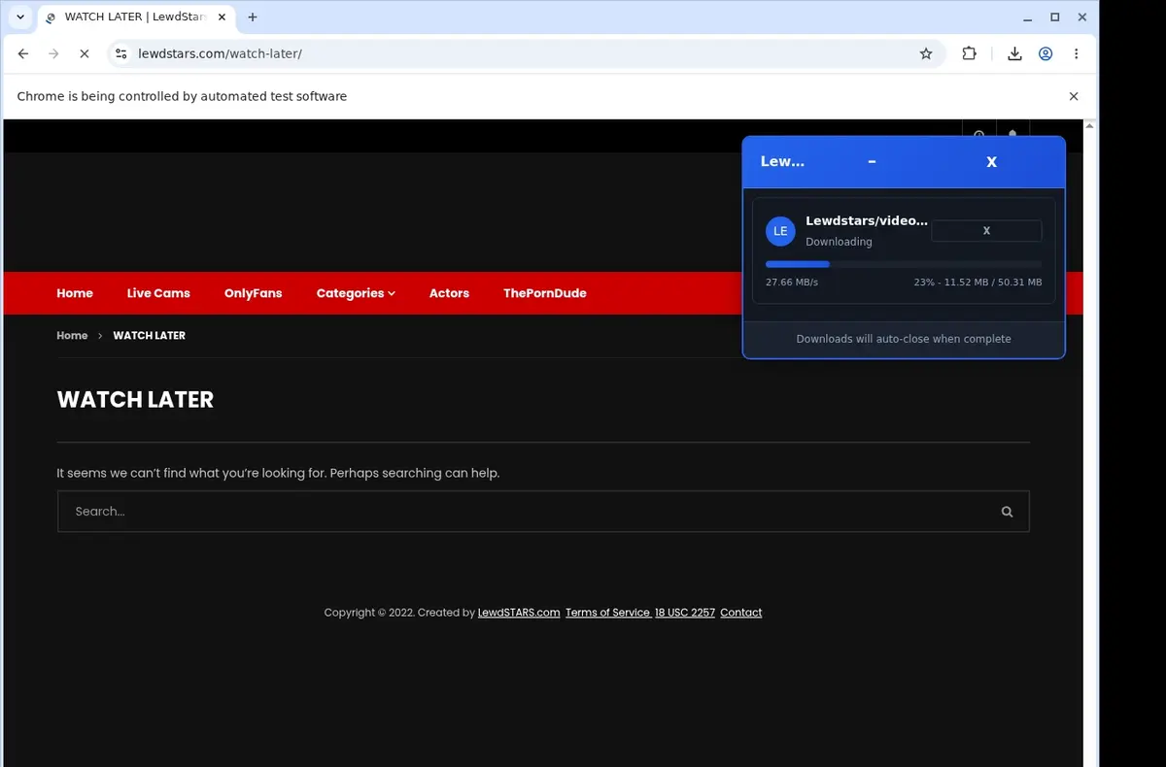1166x767 pixels.
Task: Click the browser Forward arrow
Action: (53, 54)
